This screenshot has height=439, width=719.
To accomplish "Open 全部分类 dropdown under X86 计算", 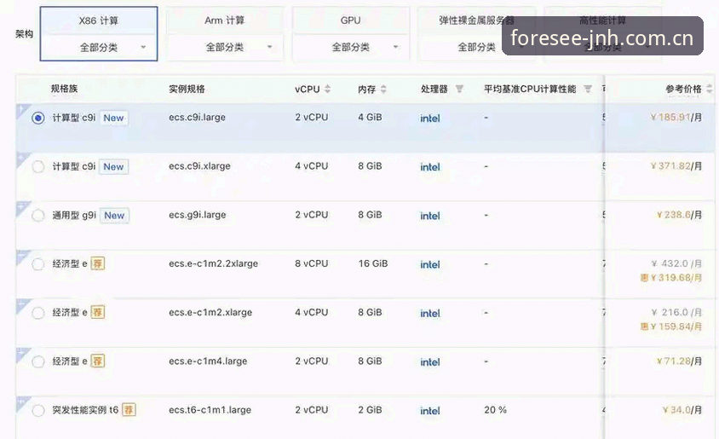I will point(99,47).
